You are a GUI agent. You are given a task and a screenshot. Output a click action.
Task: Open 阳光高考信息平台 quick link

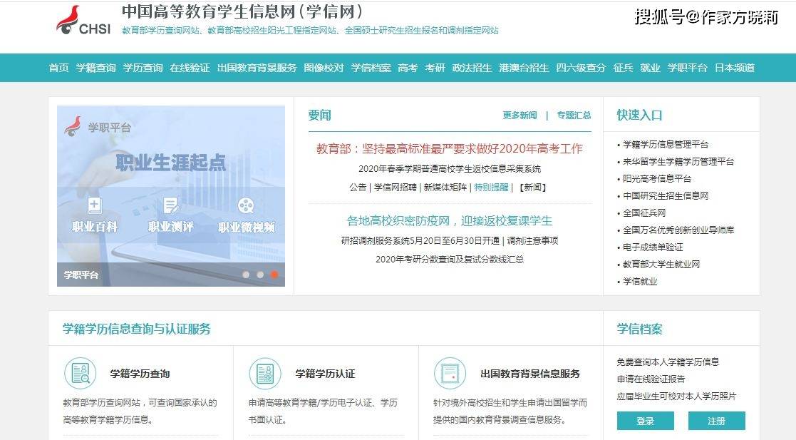click(x=657, y=179)
